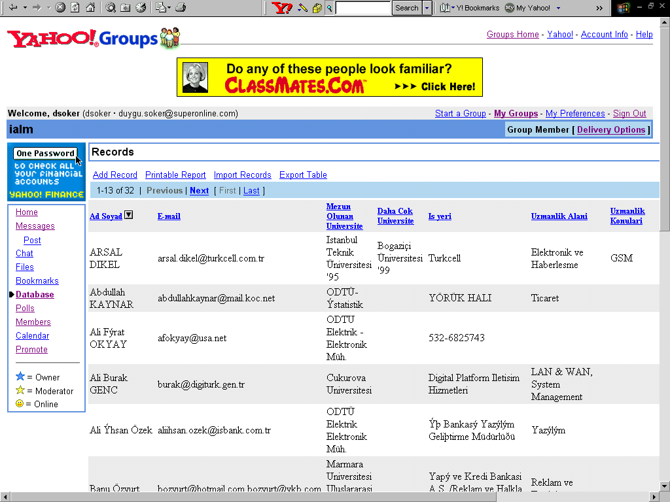
Task: Stop page loading with the Stop icon
Action: coord(60,7)
